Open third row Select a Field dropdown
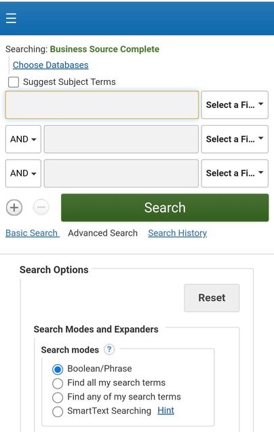This screenshot has height=432, width=274. point(235,173)
